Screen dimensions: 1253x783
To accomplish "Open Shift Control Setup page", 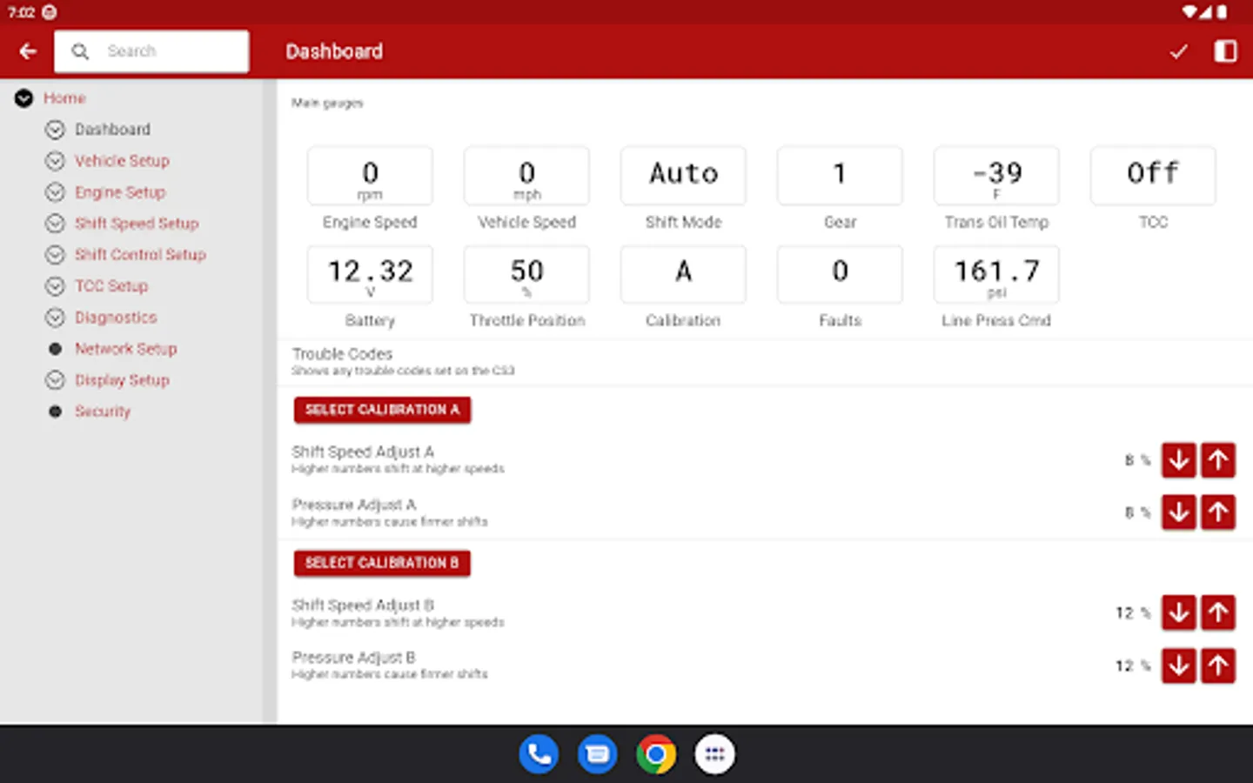I will click(140, 255).
